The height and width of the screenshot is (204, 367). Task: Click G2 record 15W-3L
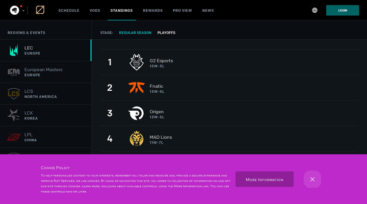click(x=157, y=66)
